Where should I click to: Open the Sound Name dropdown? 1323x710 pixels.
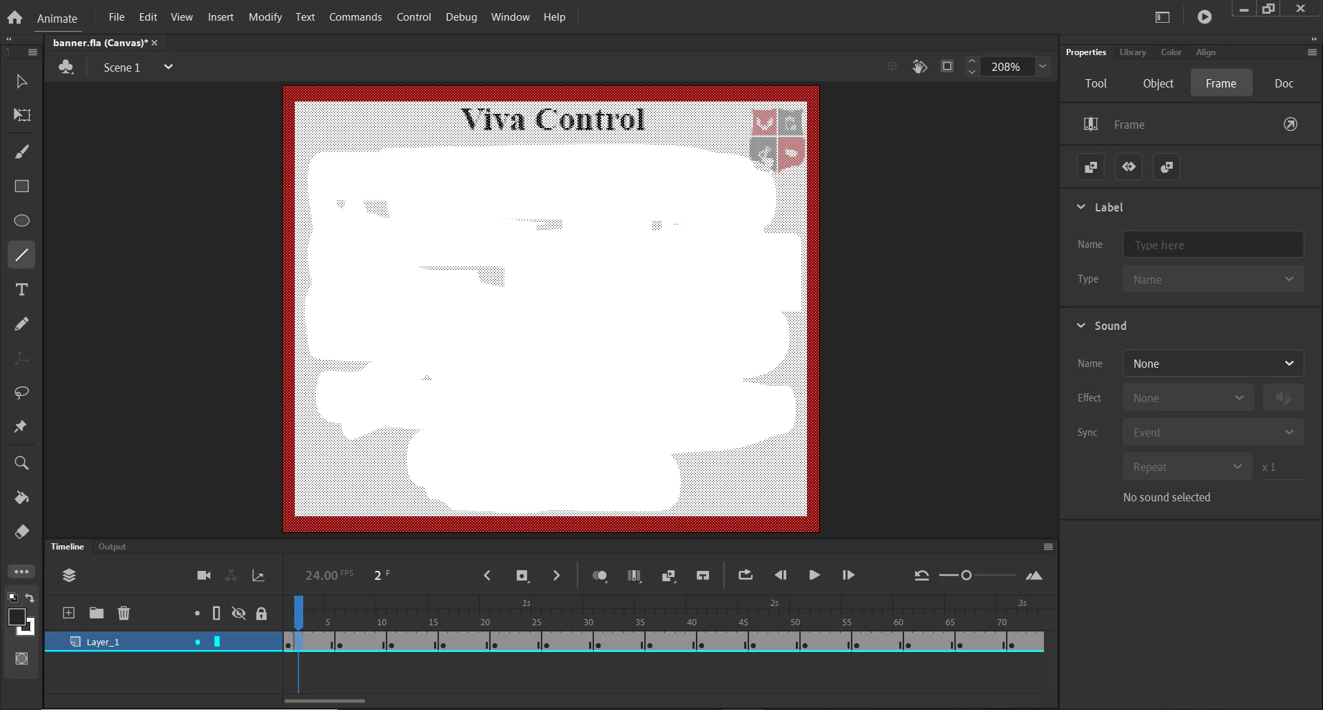[x=1213, y=364]
